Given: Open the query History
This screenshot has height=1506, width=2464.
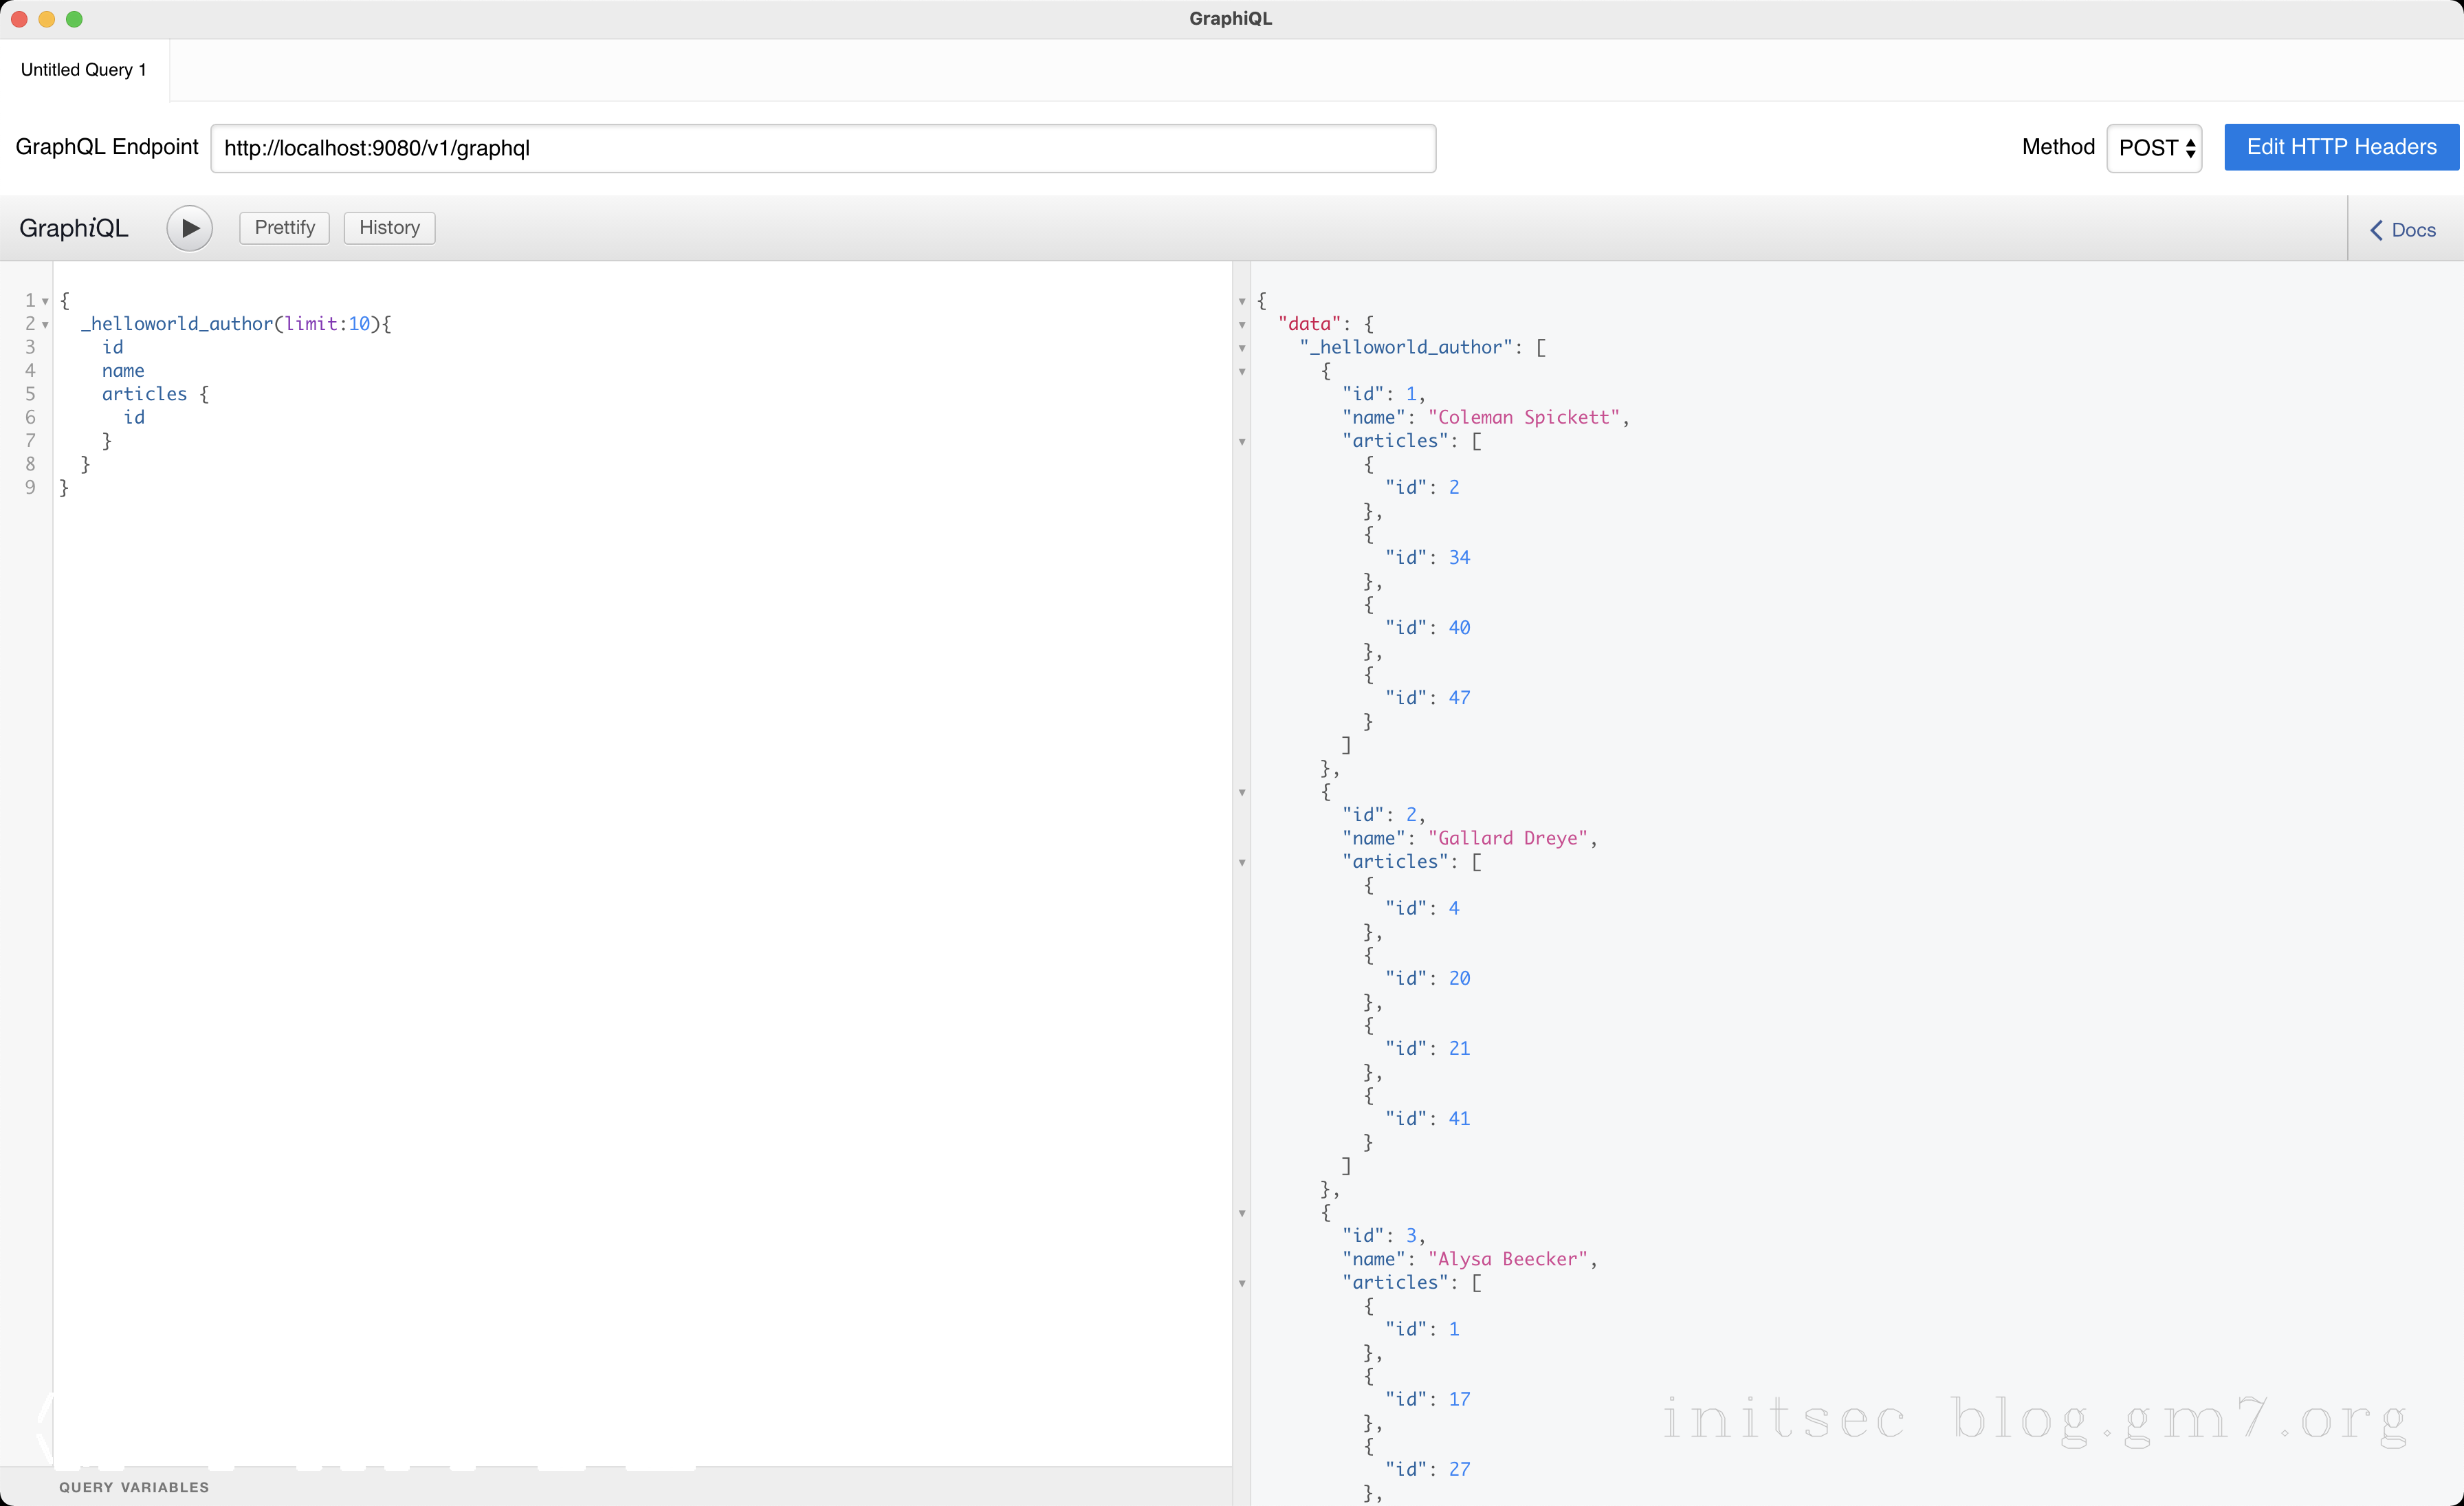Looking at the screenshot, I should coord(389,228).
